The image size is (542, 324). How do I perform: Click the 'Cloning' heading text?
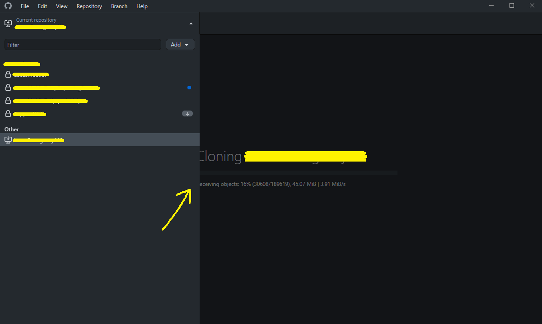tap(220, 156)
